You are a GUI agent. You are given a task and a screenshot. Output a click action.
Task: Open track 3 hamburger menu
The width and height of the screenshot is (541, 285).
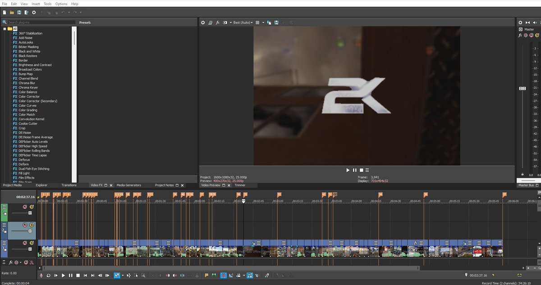pos(4,243)
